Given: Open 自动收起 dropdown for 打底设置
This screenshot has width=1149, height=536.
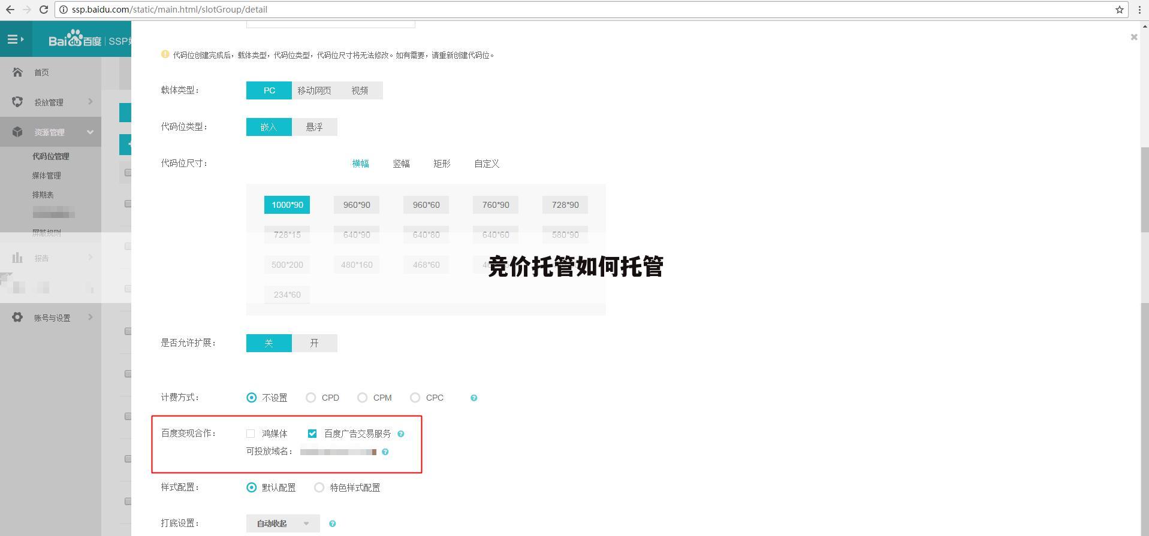Looking at the screenshot, I should (283, 523).
